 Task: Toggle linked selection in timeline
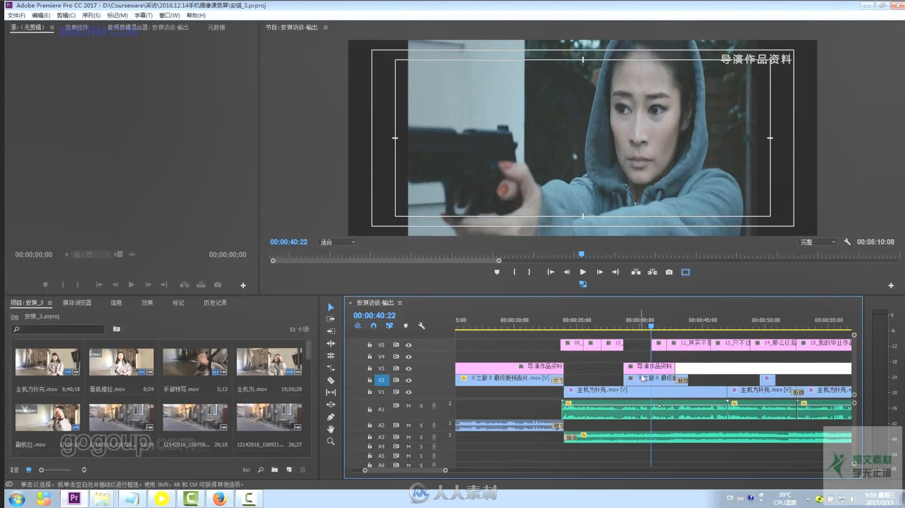pyautogui.click(x=389, y=326)
